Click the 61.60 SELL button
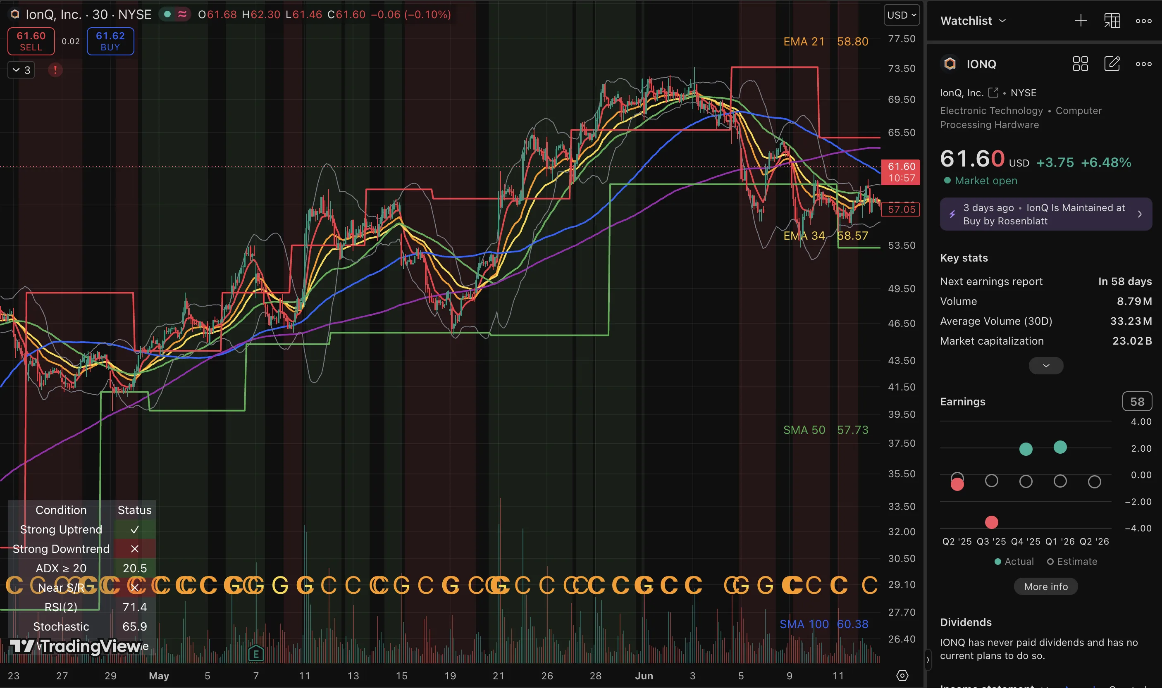This screenshot has width=1162, height=688. (31, 41)
